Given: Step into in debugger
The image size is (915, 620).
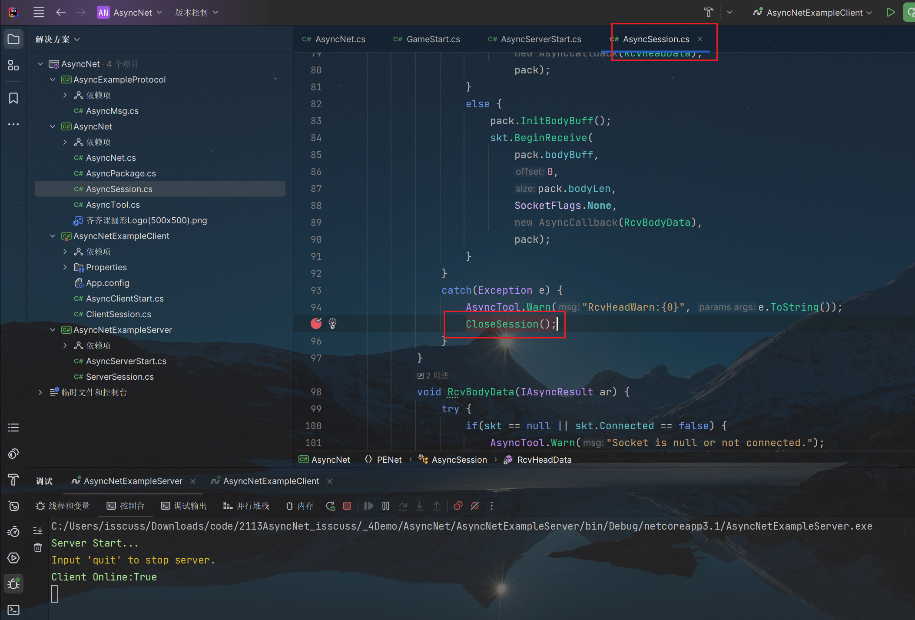Looking at the screenshot, I should coord(420,506).
